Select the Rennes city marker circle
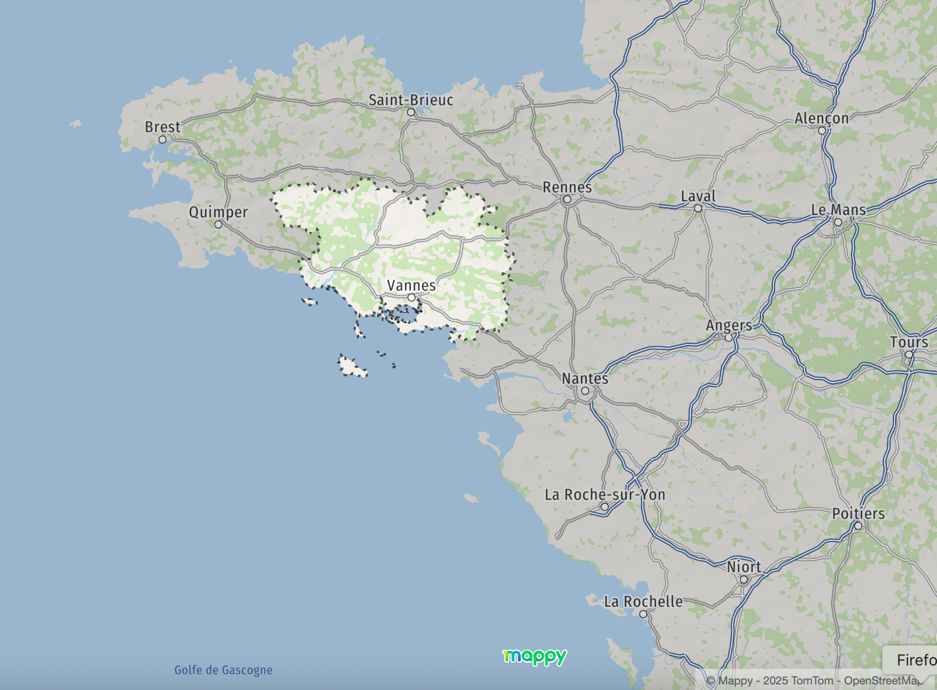The width and height of the screenshot is (937, 690). point(567,199)
